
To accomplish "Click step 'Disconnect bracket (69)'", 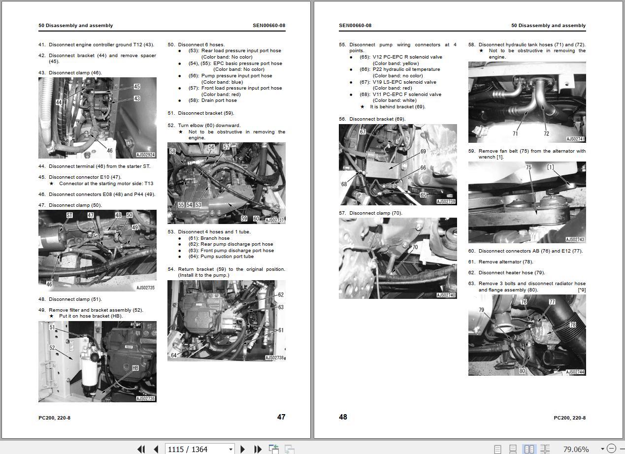I will tap(378, 119).
